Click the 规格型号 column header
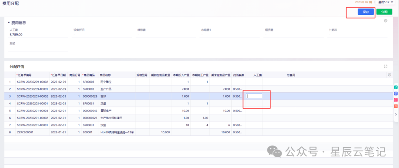This screenshot has height=168, width=399. [142, 75]
